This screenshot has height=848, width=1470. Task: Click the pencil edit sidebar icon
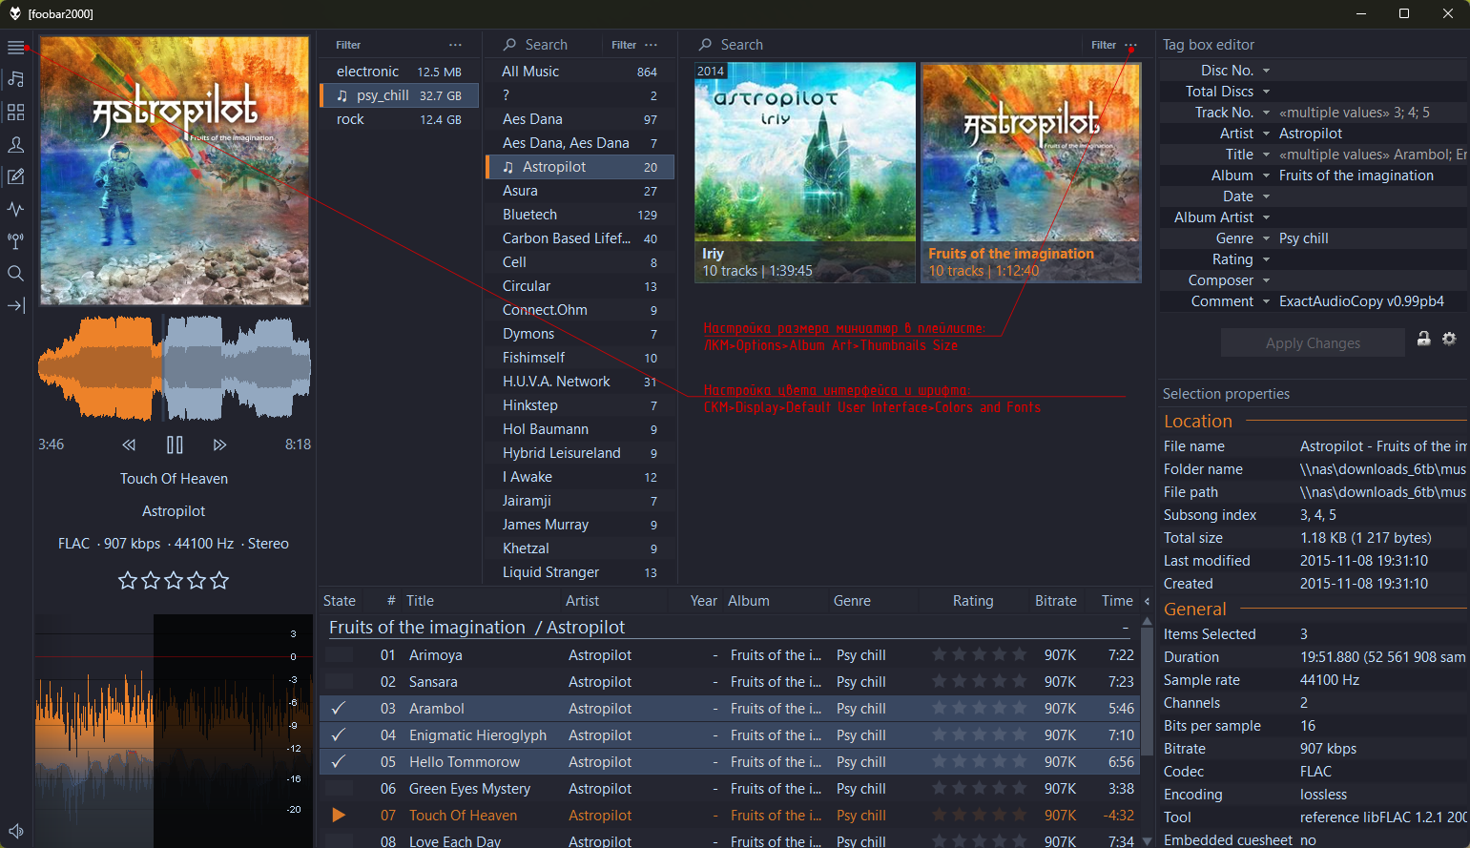pos(16,176)
